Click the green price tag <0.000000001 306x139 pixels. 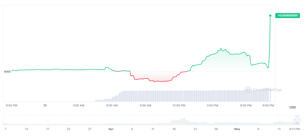coord(287,16)
